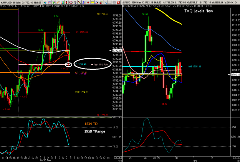The image size is (240, 162).
Task: Click the 'DH3 1795.39' cyan level label
Action: pos(195,67)
